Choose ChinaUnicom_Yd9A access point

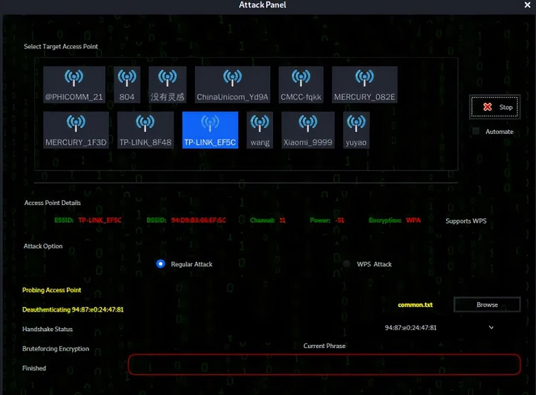click(232, 85)
